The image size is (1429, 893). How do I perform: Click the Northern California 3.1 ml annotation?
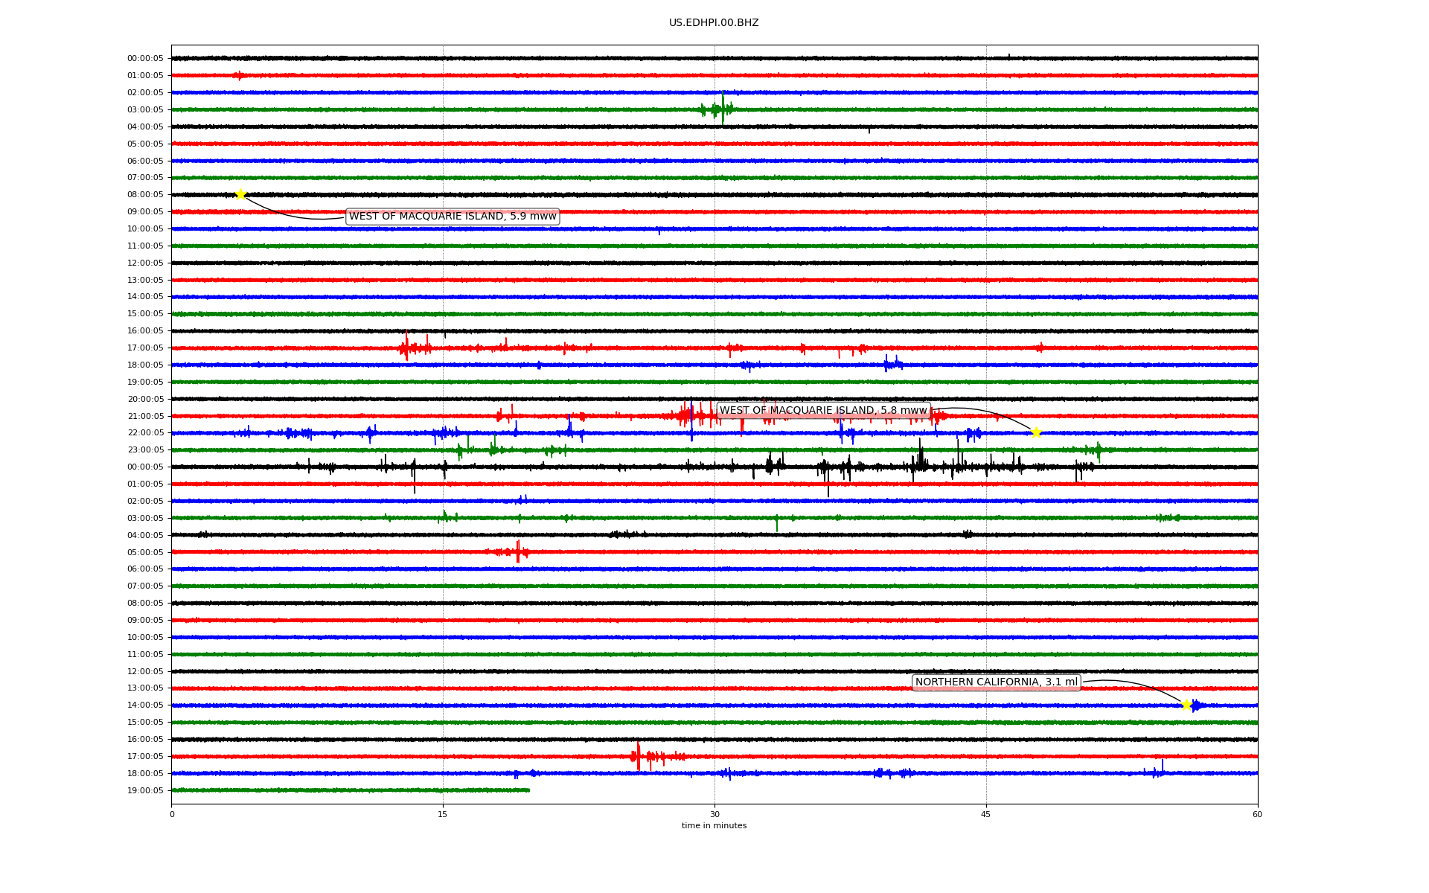996,682
